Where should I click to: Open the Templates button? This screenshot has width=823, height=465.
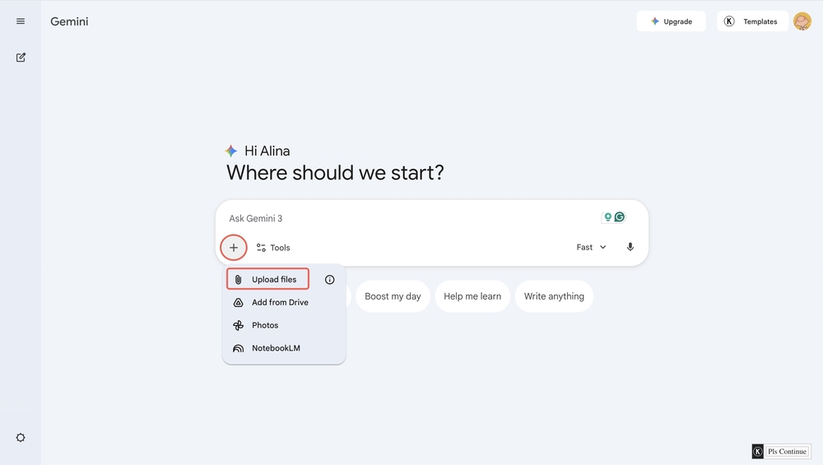pyautogui.click(x=752, y=21)
